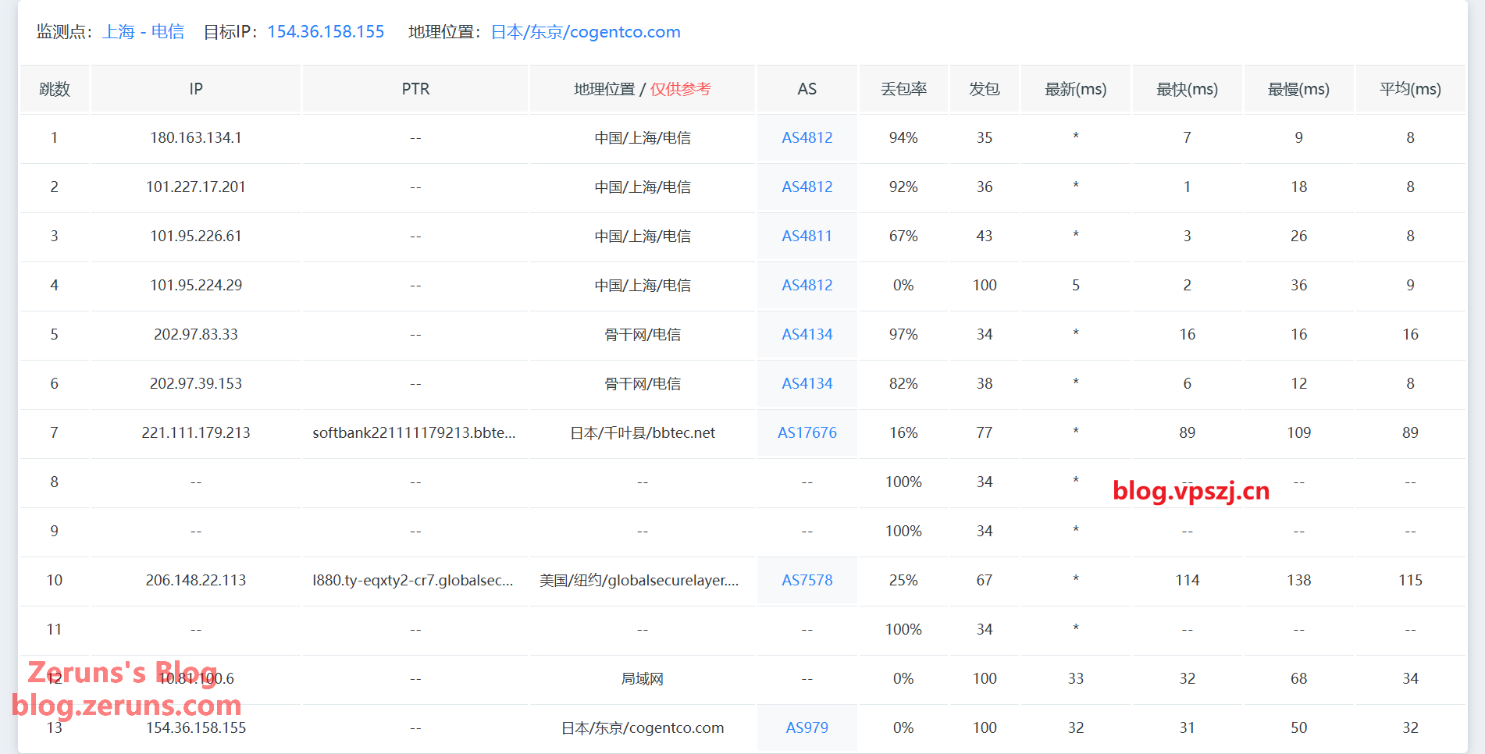Click the AS17676 link for softbank hop
The height and width of the screenshot is (754, 1485).
807,433
